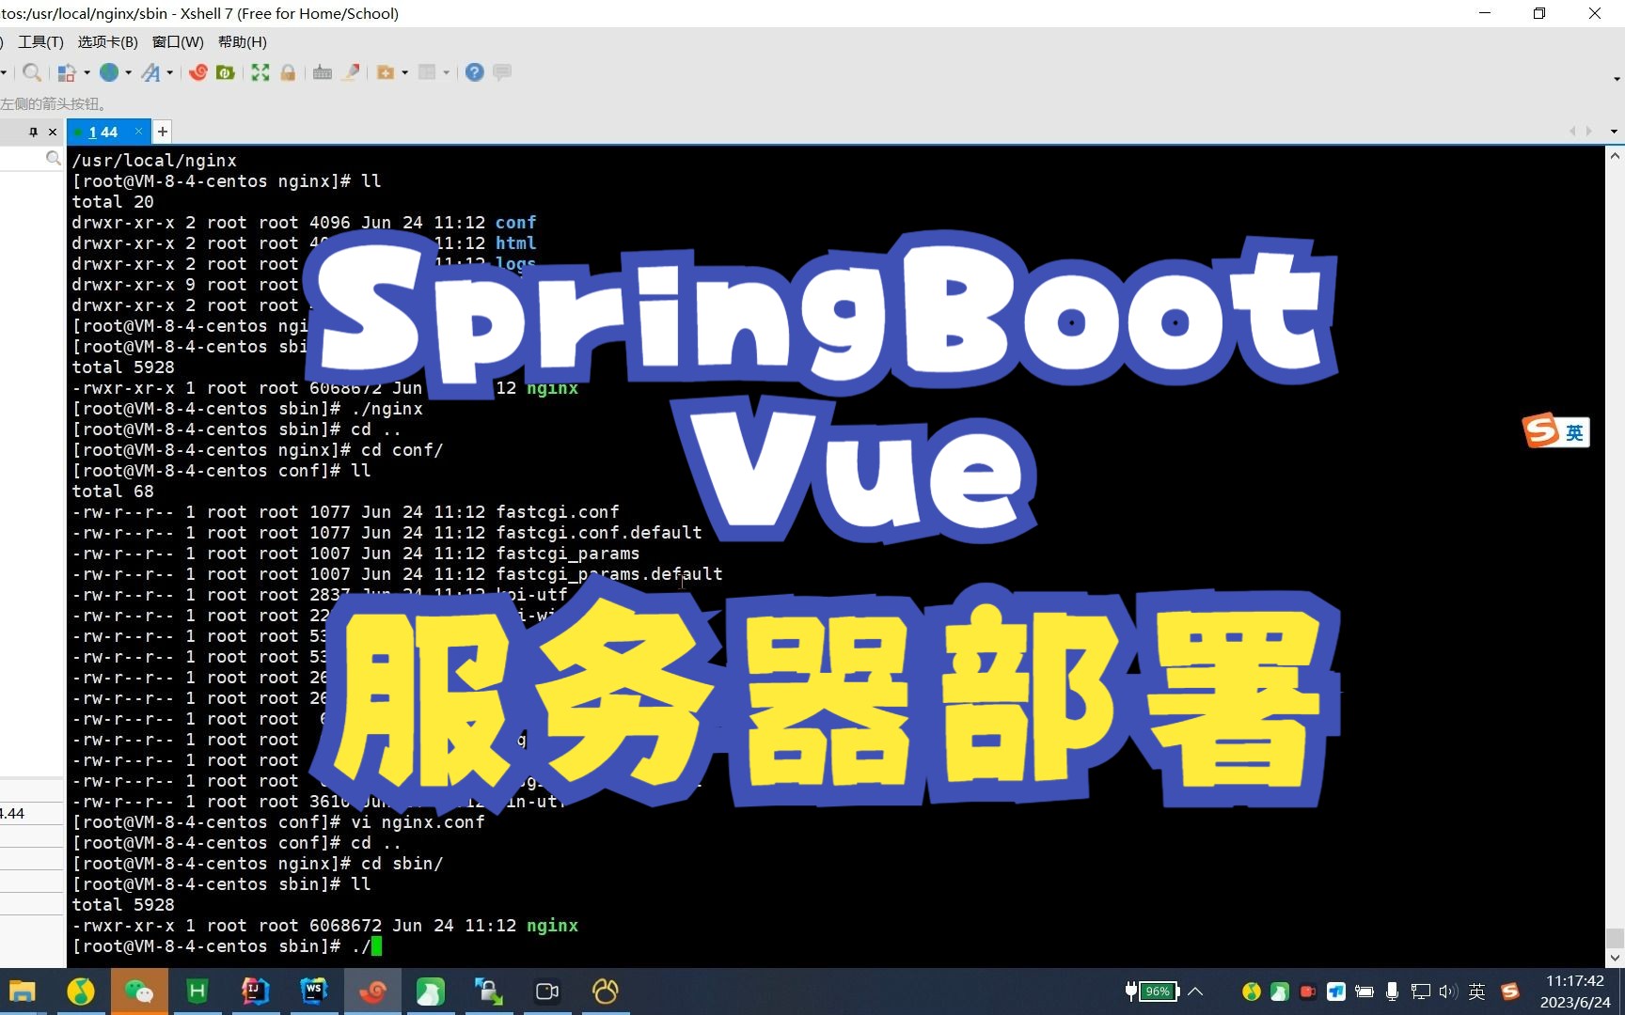This screenshot has width=1625, height=1015.
Task: Close the '1 44' session tab
Action: (x=139, y=132)
